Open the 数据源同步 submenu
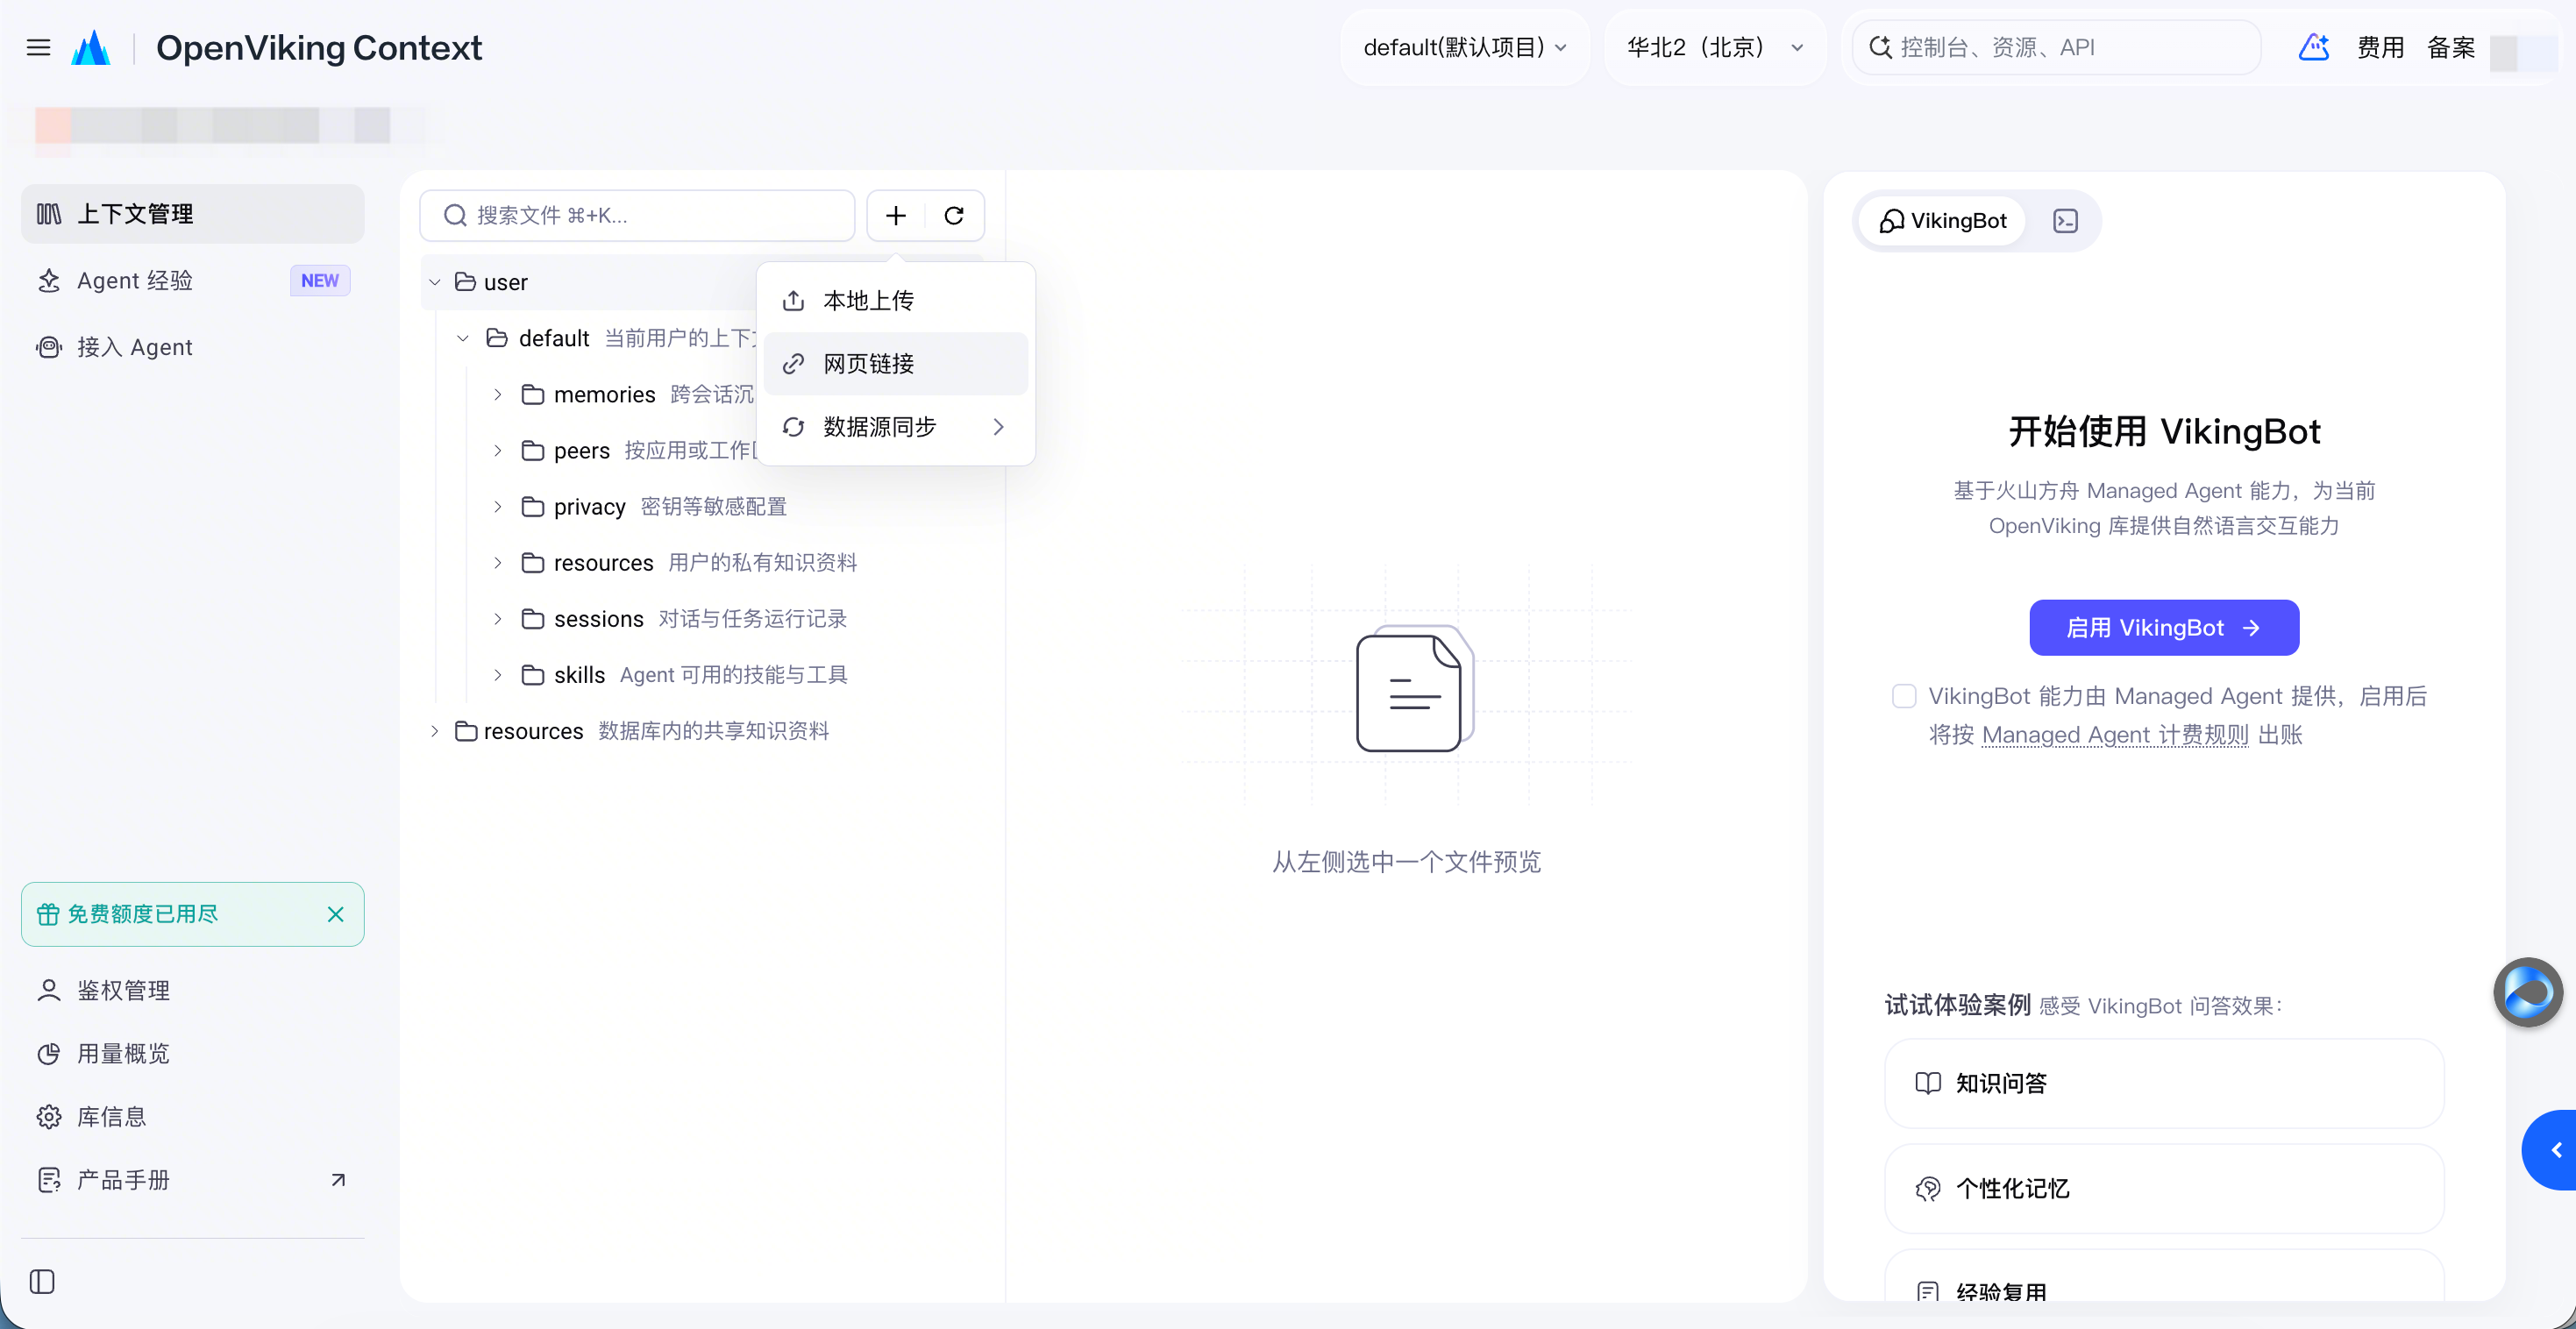 (x=895, y=427)
